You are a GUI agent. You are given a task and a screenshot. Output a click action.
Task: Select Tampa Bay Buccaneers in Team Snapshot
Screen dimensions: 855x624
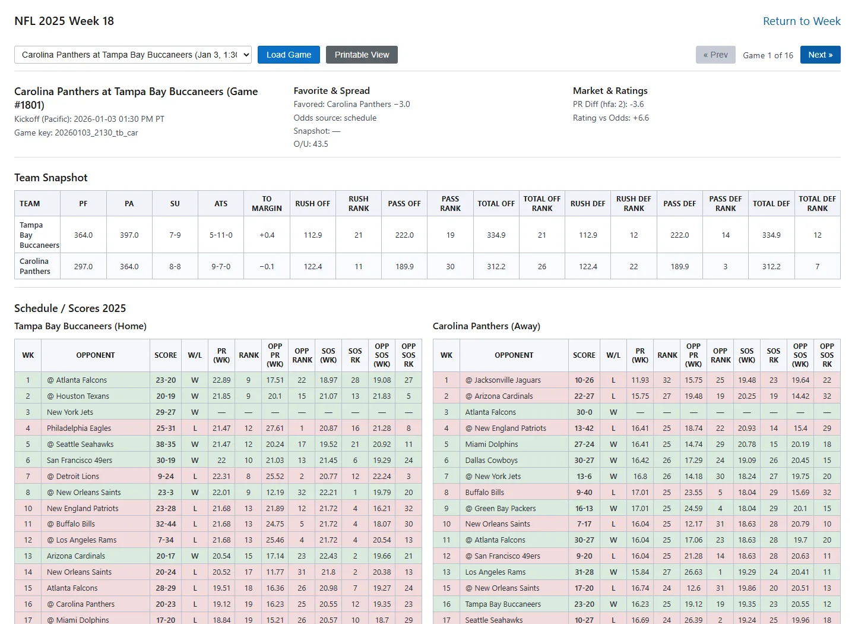(39, 235)
